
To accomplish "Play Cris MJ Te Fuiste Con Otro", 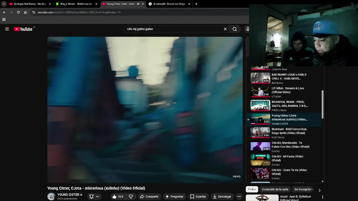I will pos(284,147).
